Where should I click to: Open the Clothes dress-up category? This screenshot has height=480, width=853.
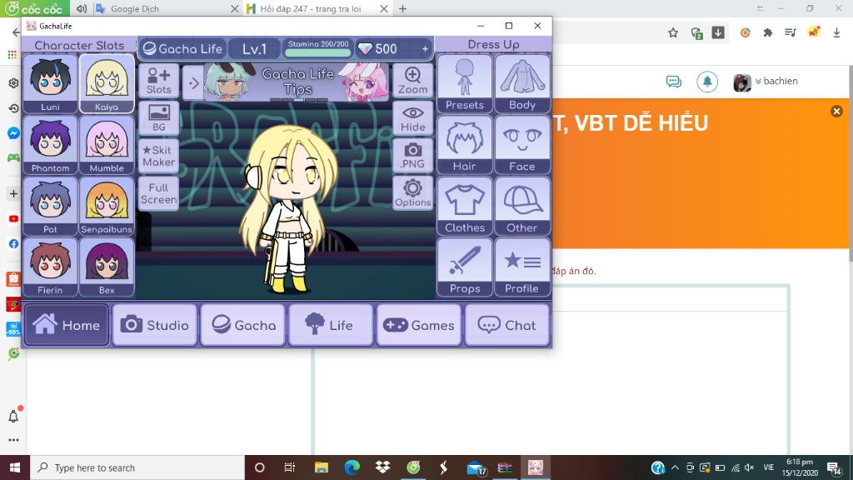click(x=465, y=206)
